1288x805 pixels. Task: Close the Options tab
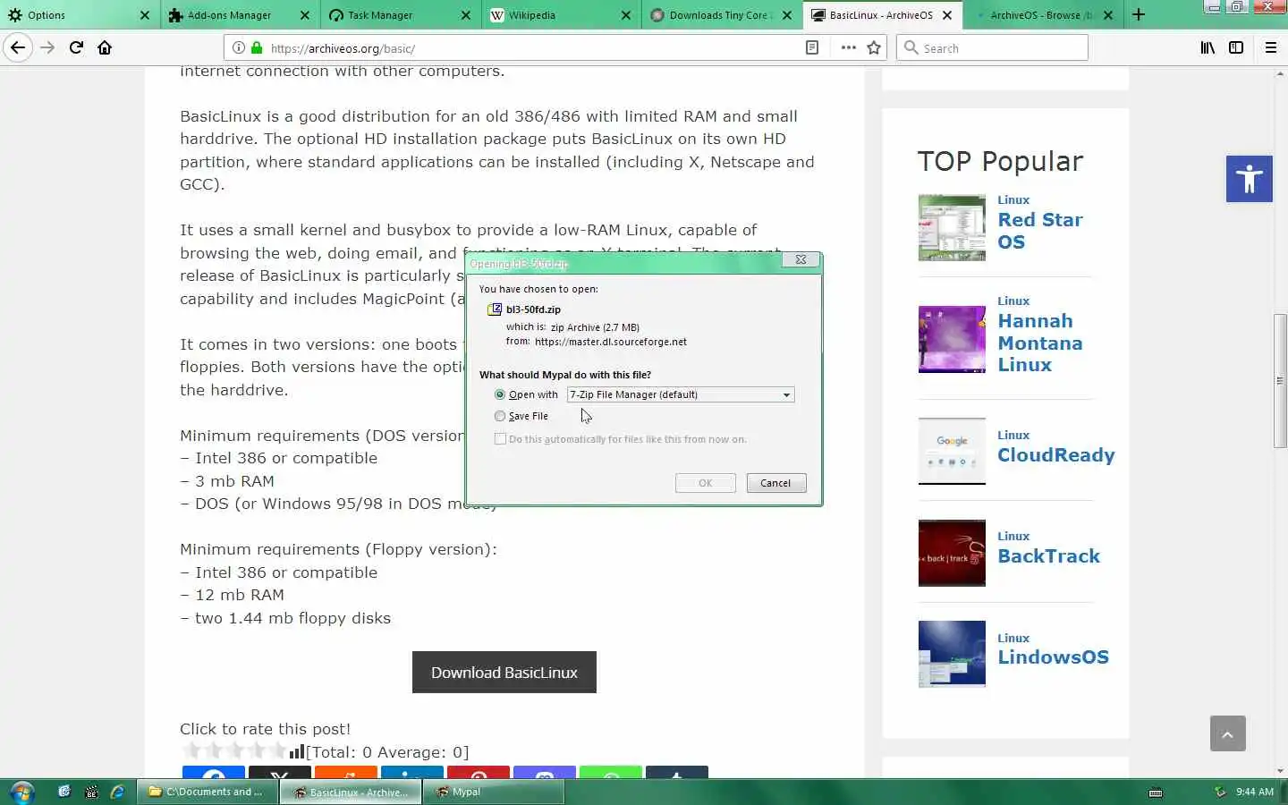pos(145,15)
